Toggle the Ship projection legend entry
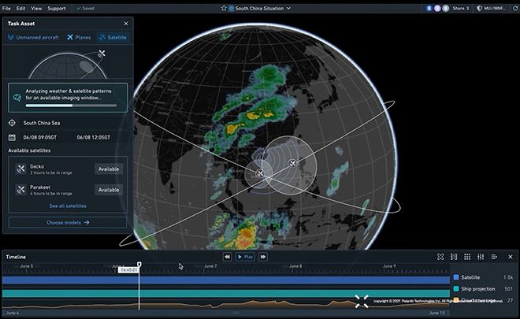 [x=478, y=289]
